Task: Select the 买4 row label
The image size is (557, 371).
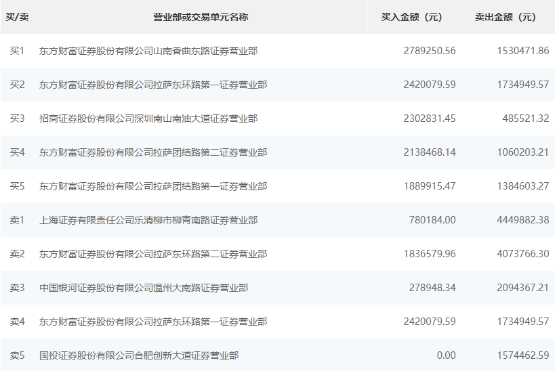Action: click(17, 152)
